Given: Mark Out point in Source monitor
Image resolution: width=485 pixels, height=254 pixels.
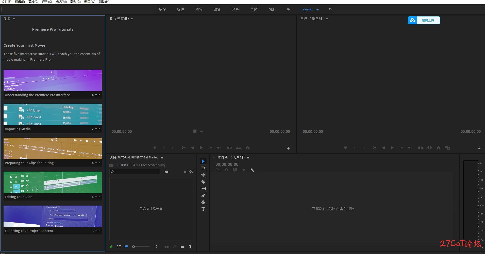Looking at the screenshot, I should coord(172,148).
